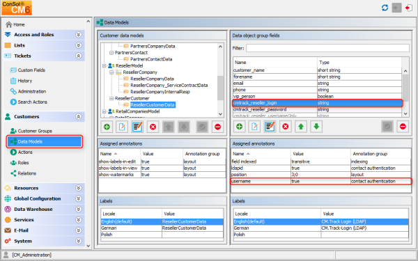
Task: Click the red minus icon under group fields
Action: pyautogui.click(x=403, y=127)
